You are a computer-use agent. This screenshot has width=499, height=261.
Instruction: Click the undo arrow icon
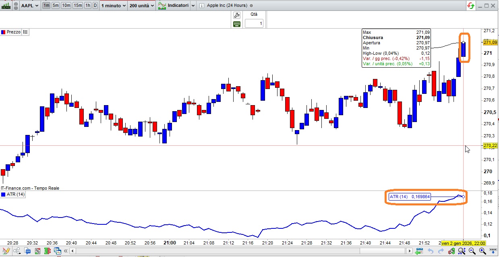pos(431,251)
